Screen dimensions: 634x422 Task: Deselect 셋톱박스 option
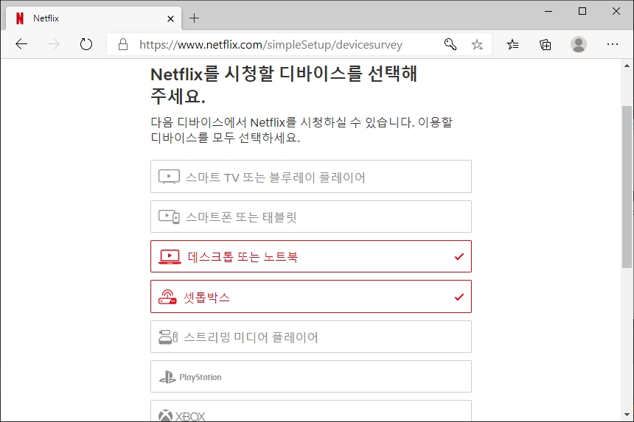coord(311,296)
